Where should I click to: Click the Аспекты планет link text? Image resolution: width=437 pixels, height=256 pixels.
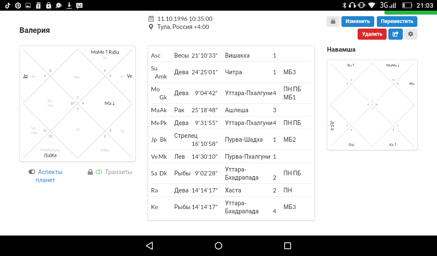[49, 176]
